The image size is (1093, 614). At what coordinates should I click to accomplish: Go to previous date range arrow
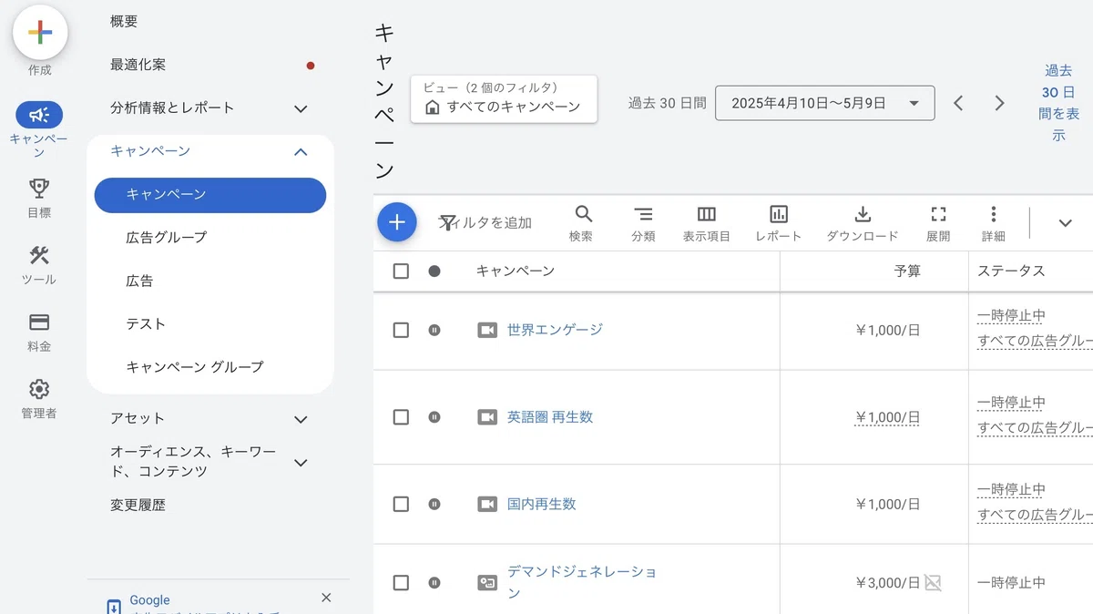click(958, 103)
